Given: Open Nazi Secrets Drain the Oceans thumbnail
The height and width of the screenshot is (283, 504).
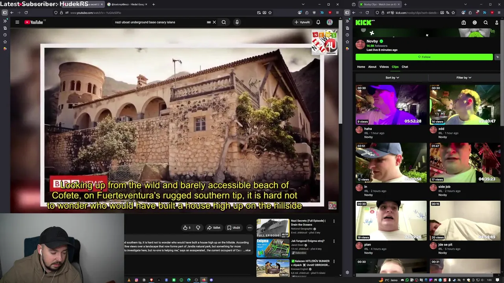Looking at the screenshot, I should 273,228.
